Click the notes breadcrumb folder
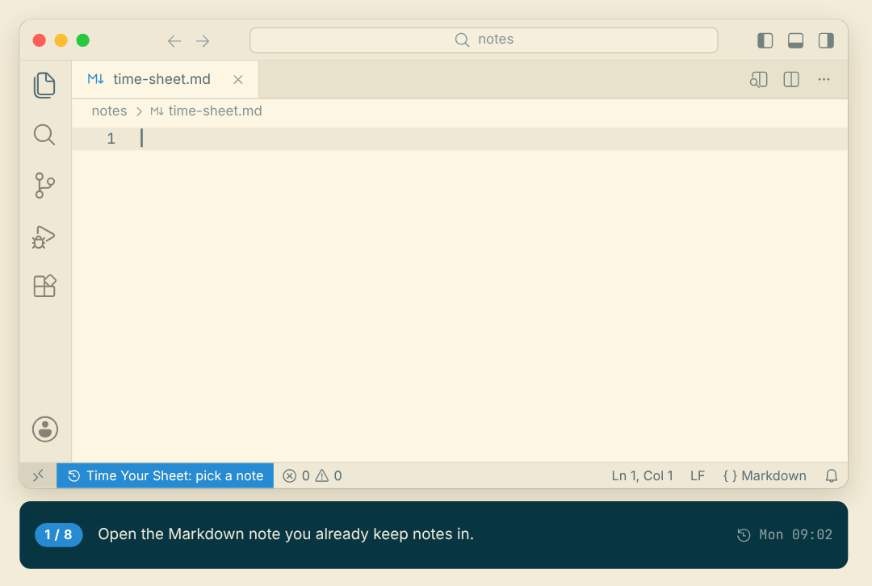Viewport: 872px width, 586px height. (110, 111)
